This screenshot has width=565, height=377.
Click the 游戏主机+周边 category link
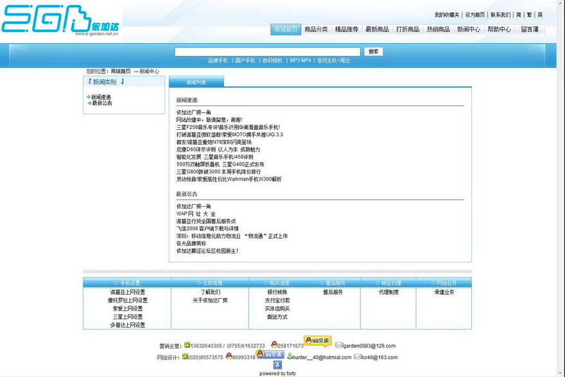[x=333, y=60]
